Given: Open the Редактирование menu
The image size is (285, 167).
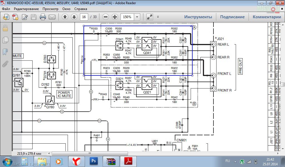Looking at the screenshot, I should (26, 9).
